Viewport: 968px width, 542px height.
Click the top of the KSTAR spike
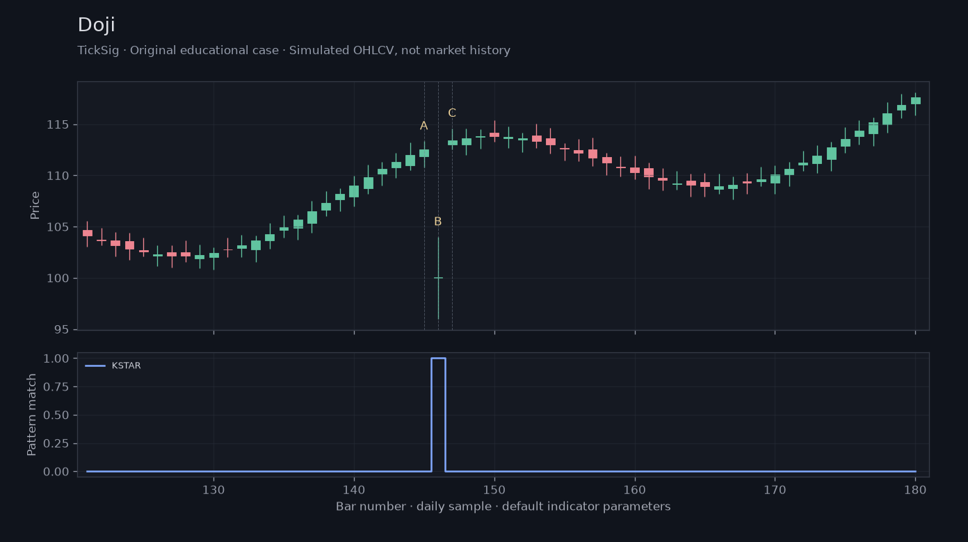point(438,359)
